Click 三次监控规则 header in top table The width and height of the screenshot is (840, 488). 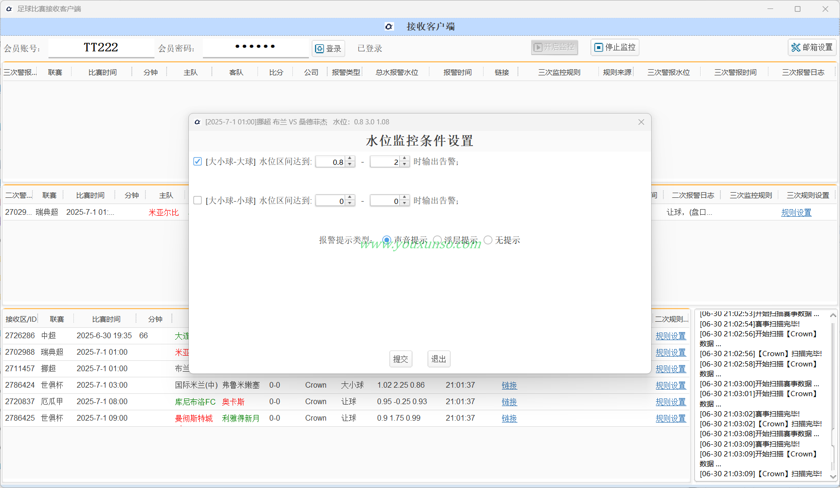tap(559, 72)
